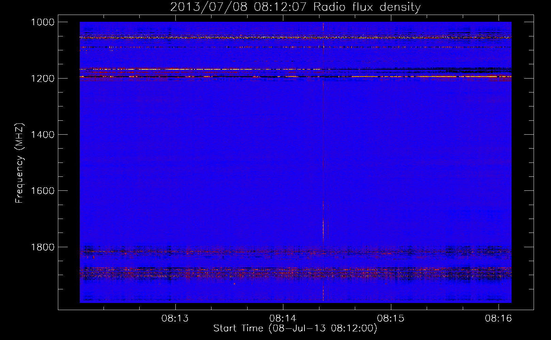Click the 08:15 time tick label
The image size is (551, 340).
pos(391,319)
